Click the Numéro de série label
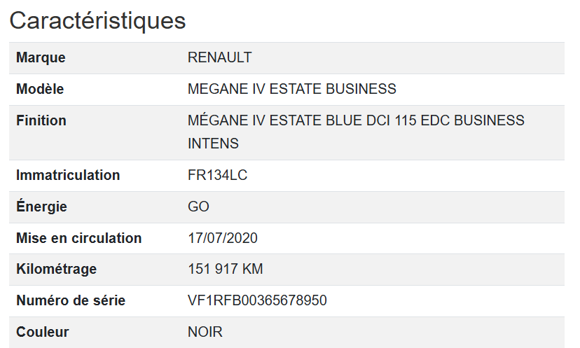580x348 pixels. pyautogui.click(x=71, y=300)
